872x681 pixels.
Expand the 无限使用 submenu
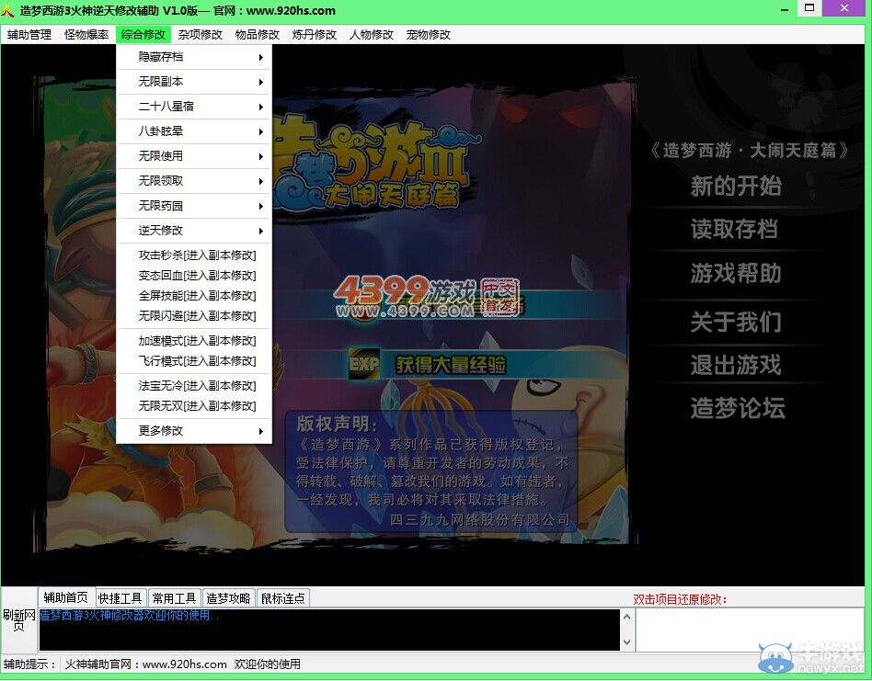(x=193, y=156)
